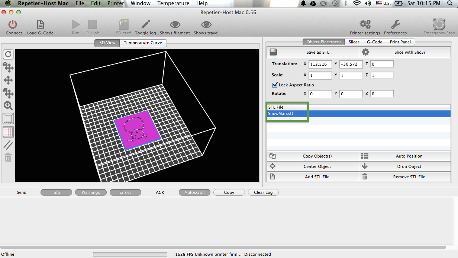This screenshot has width=458, height=258.
Task: Switch to the 3D View tab
Action: pyautogui.click(x=107, y=43)
